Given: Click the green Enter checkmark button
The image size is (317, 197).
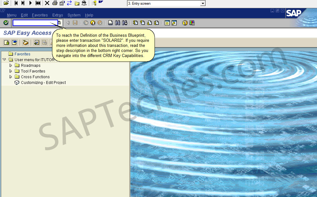Looking at the screenshot, I should [6, 23].
